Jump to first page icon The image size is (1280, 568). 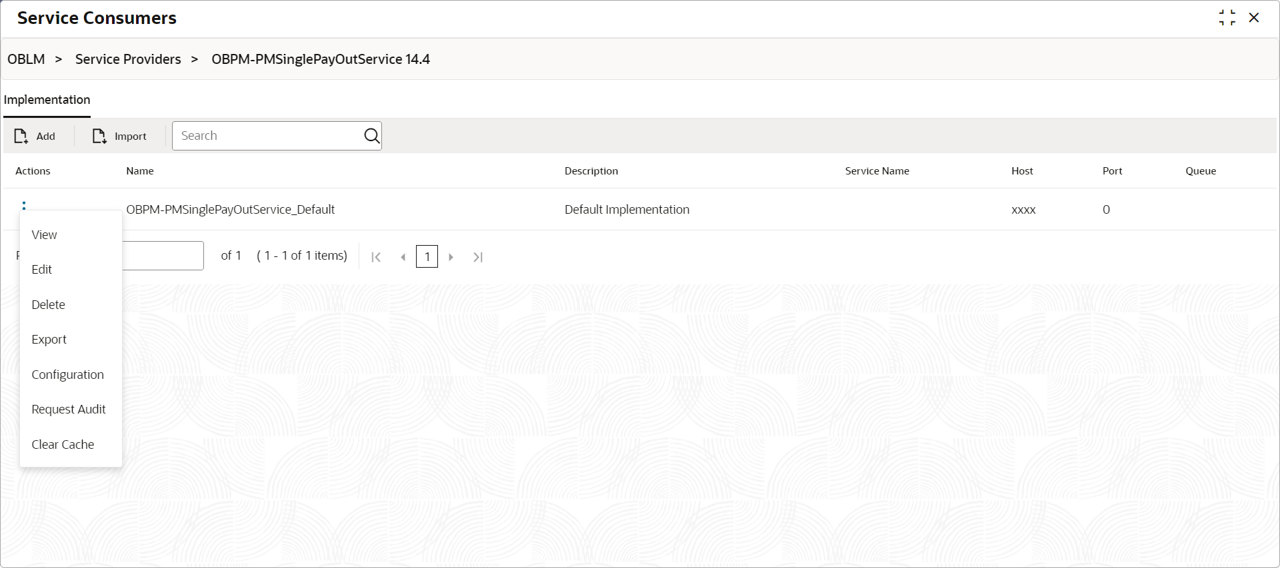[x=376, y=257]
